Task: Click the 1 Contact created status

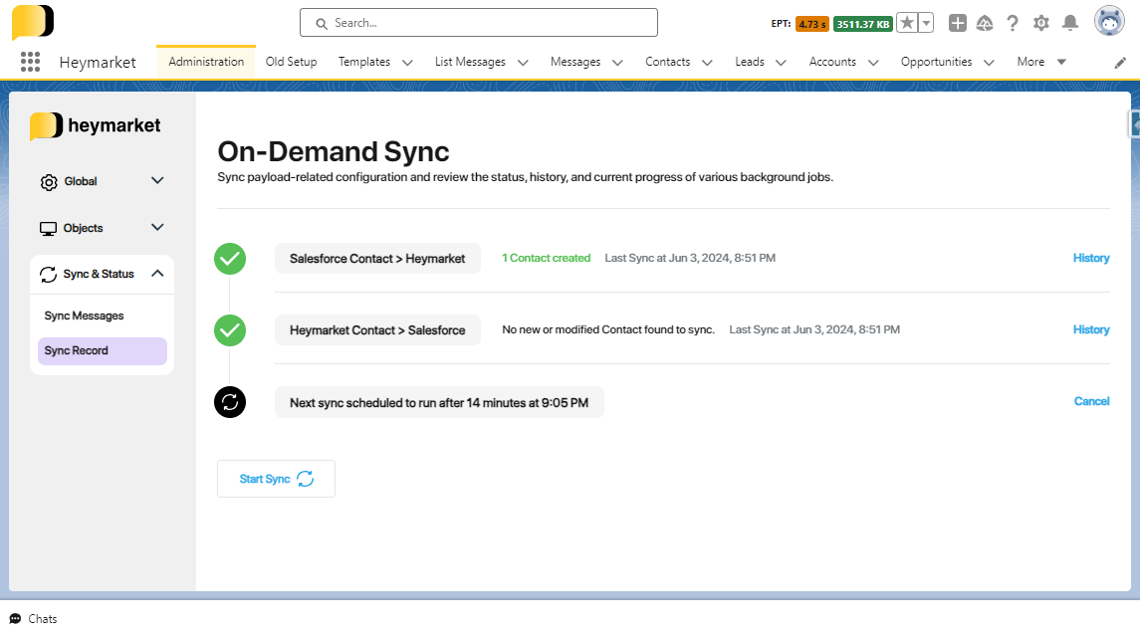Action: pos(546,258)
